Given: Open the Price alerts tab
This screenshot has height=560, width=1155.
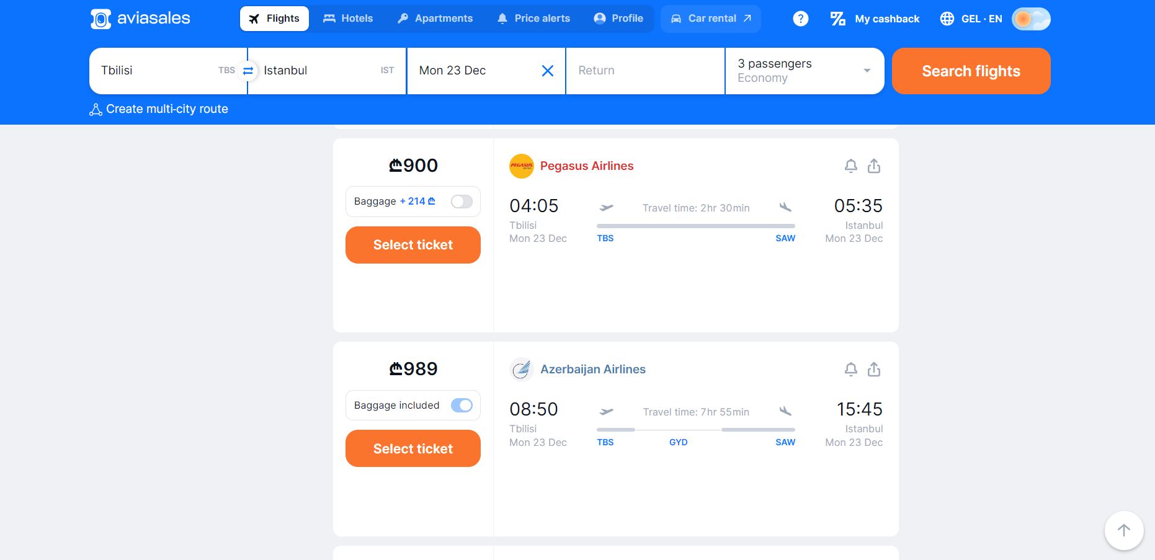Looking at the screenshot, I should coord(533,19).
